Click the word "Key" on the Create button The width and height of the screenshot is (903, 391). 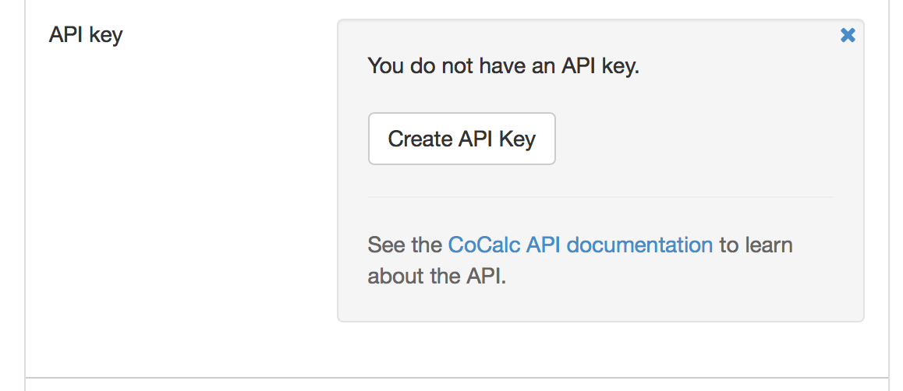pos(518,139)
